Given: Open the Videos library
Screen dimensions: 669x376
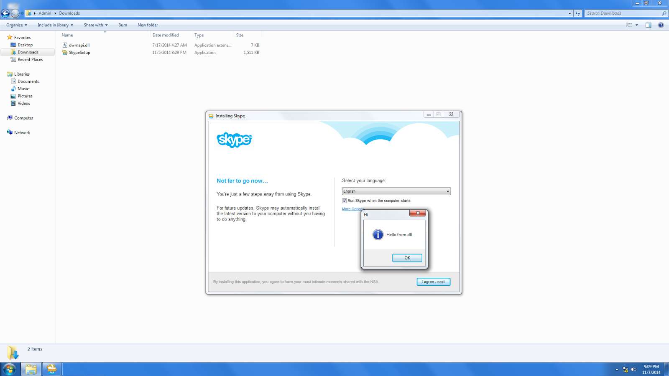Looking at the screenshot, I should 24,103.
